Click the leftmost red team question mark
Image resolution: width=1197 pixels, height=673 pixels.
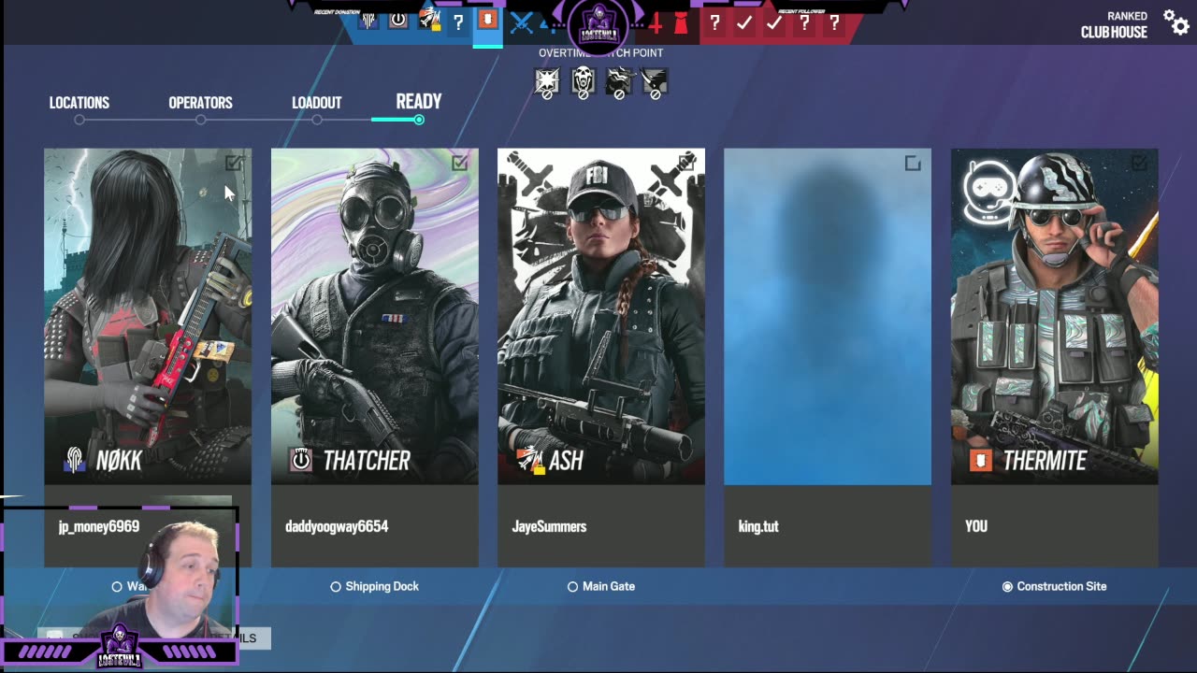(x=714, y=22)
